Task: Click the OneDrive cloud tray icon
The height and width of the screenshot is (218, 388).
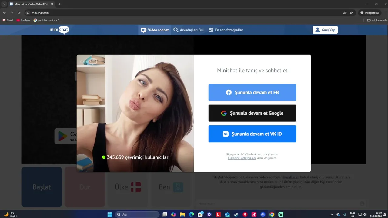Action: pyautogui.click(x=338, y=214)
